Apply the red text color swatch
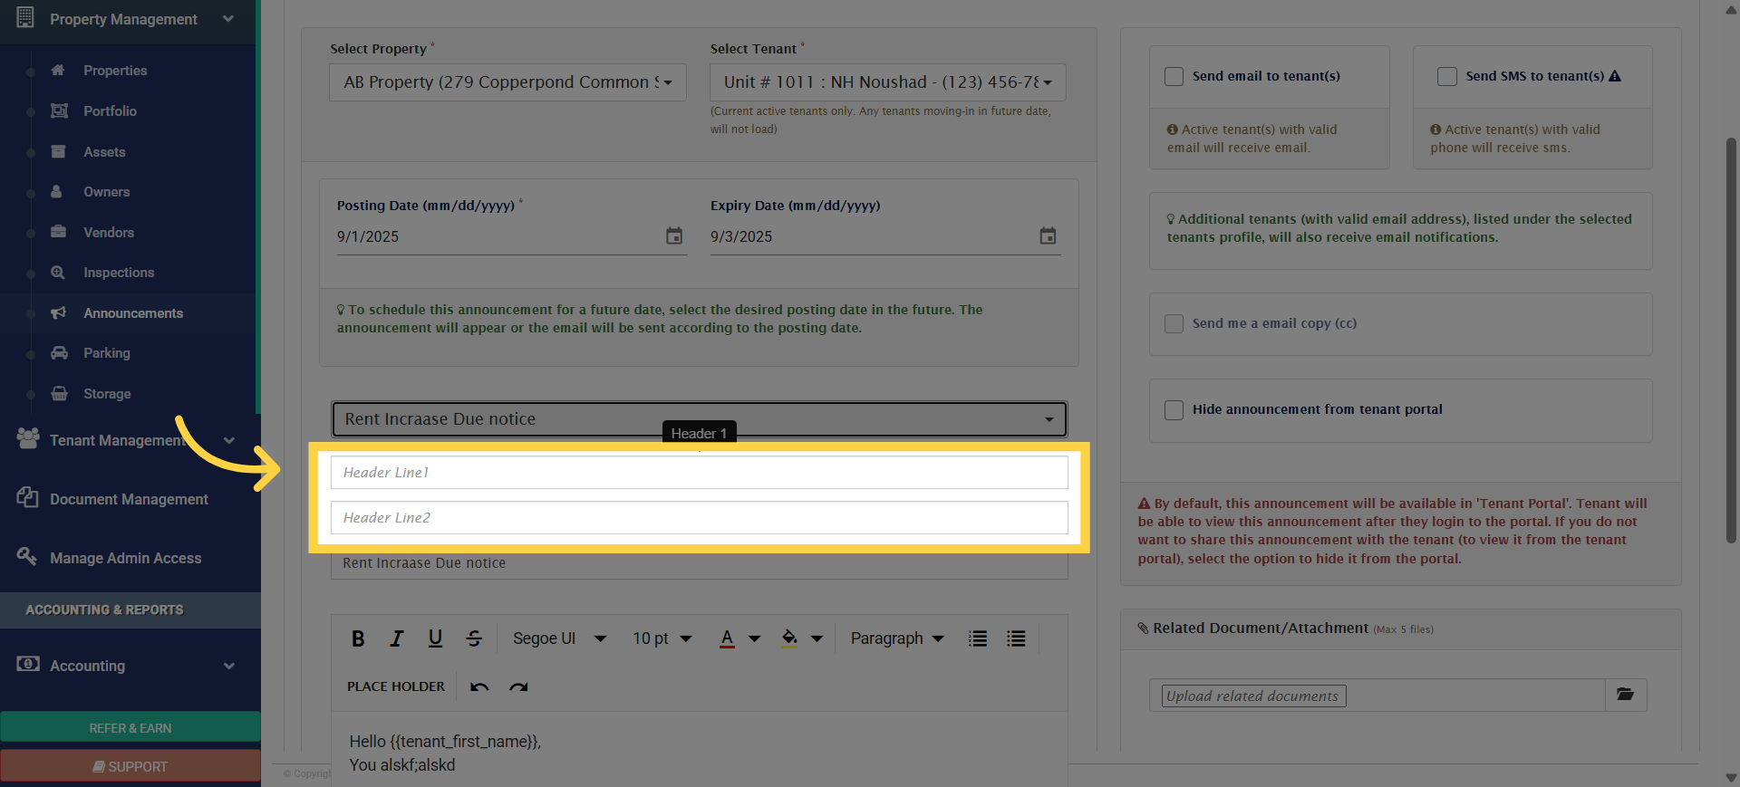Viewport: 1740px width, 787px height. [727, 638]
